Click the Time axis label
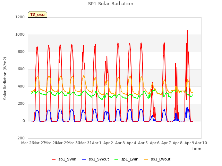This screenshot has height=166, width=222. (196, 148)
